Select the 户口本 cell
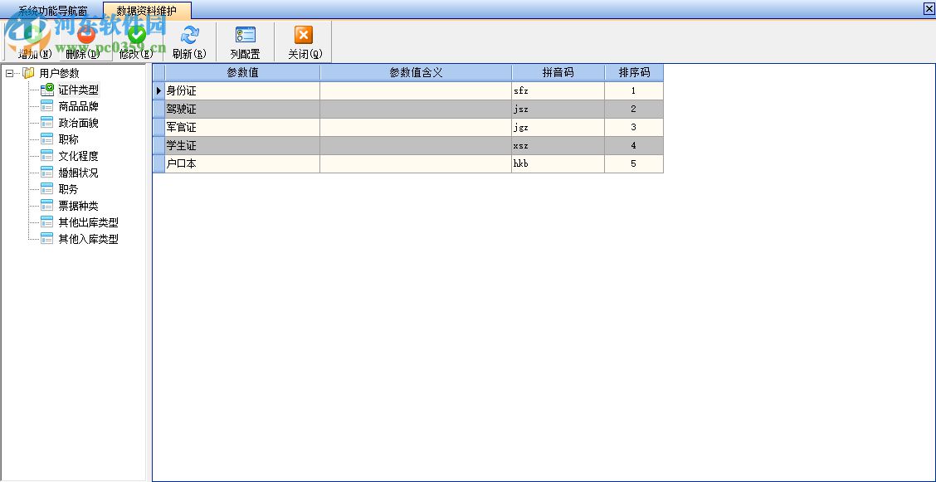Image resolution: width=936 pixels, height=482 pixels. (x=242, y=164)
